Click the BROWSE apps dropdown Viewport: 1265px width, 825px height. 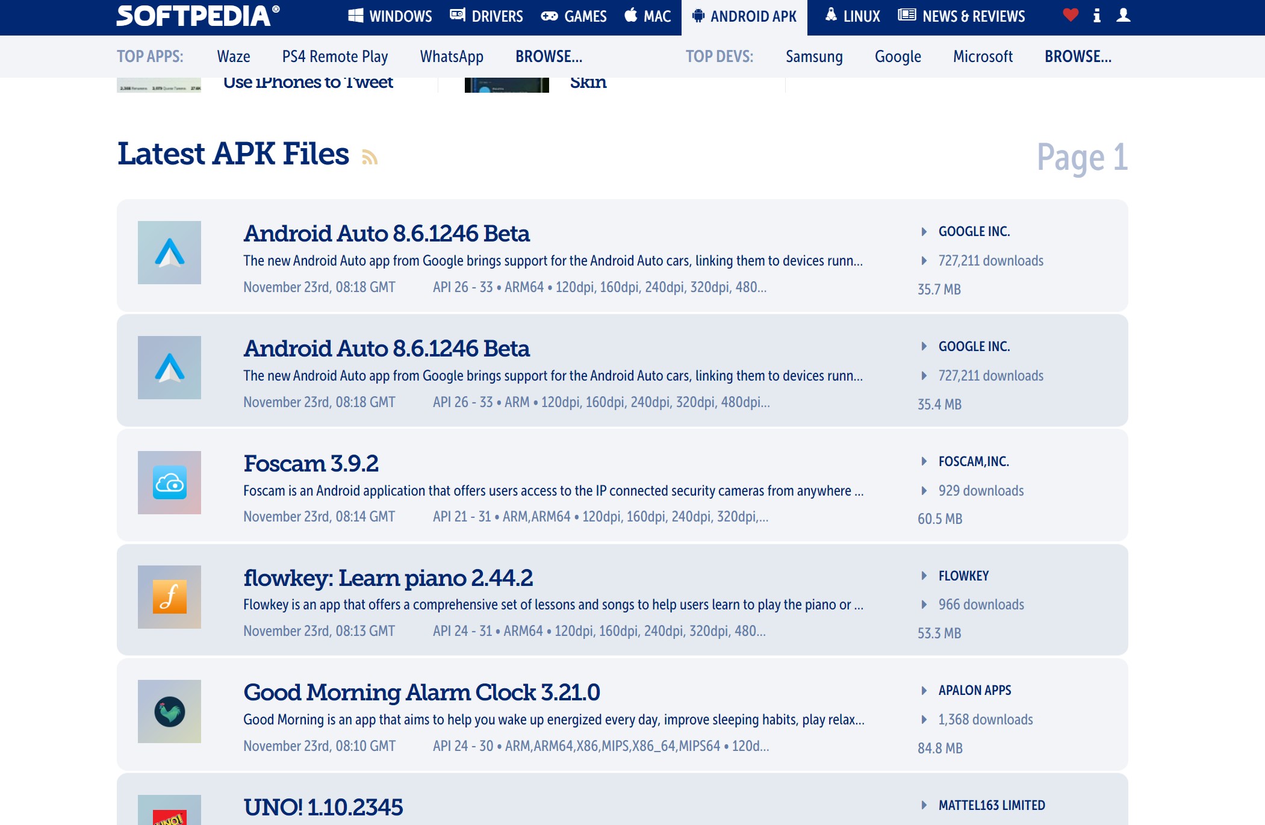pyautogui.click(x=550, y=56)
